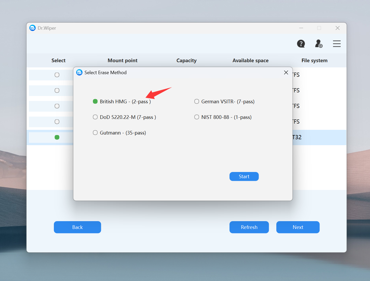
Task: Click the Capacity column header
Action: [x=187, y=60]
